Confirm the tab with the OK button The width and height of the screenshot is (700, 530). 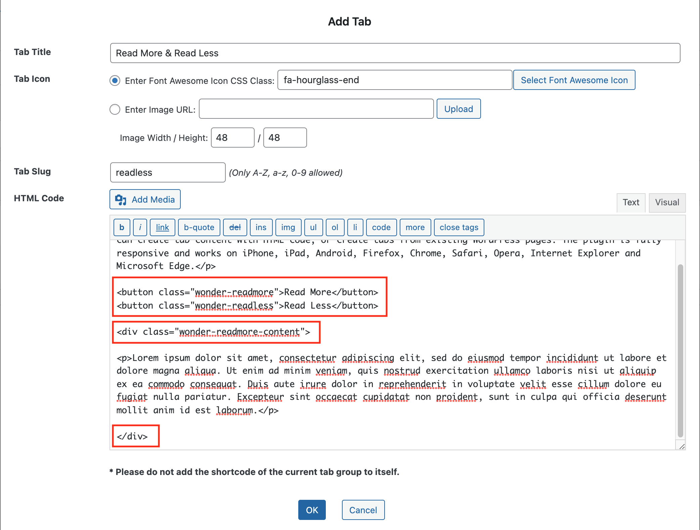[312, 510]
